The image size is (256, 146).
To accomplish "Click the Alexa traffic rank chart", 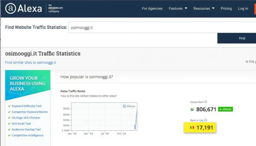I will pos(104,116).
